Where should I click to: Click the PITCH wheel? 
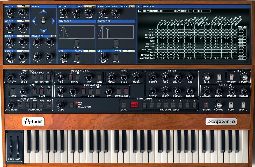click(11, 146)
